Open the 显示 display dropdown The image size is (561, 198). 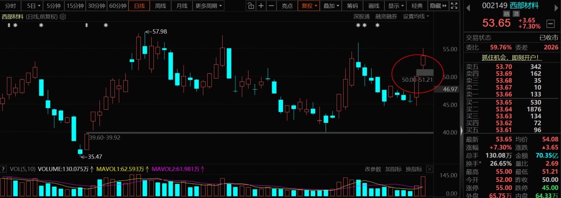(396, 6)
